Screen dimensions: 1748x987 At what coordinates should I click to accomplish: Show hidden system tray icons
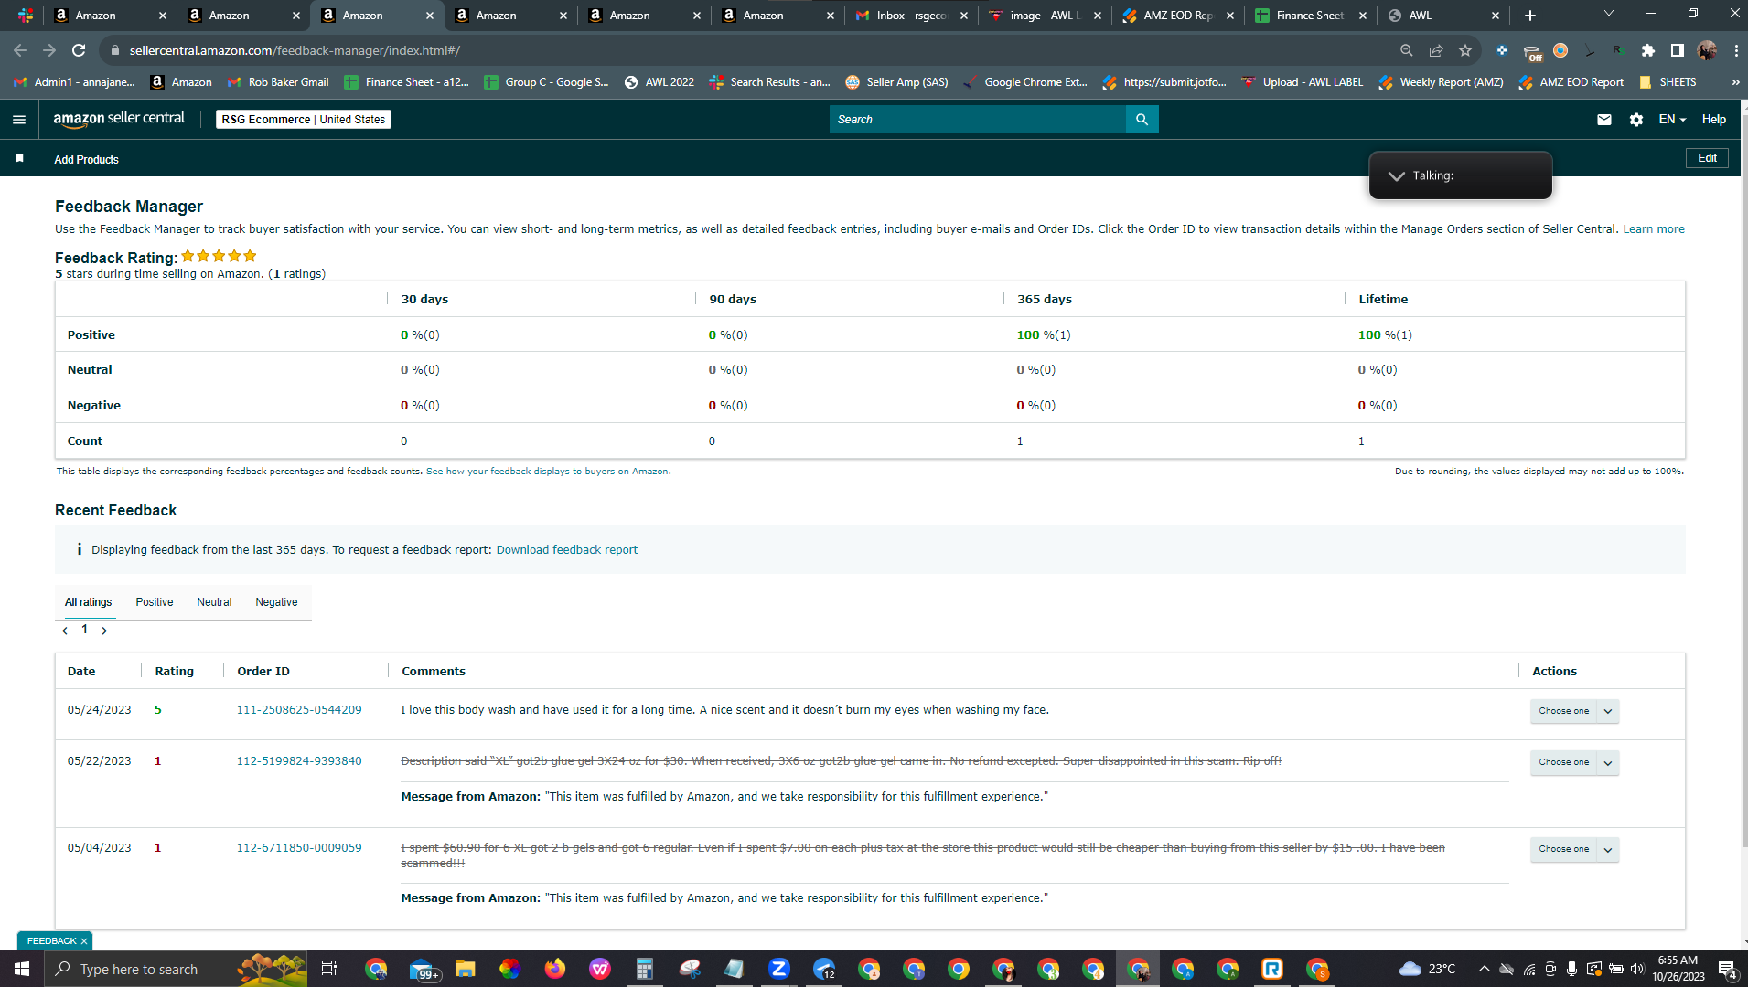(1484, 969)
